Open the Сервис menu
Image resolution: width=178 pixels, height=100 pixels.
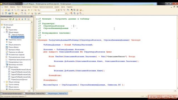tap(57, 7)
